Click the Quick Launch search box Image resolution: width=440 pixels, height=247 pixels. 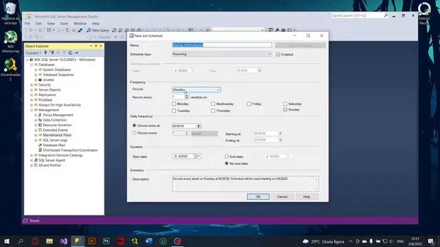click(357, 16)
